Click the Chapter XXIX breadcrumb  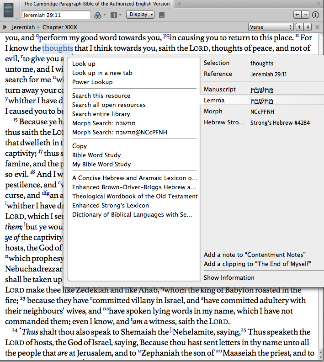click(x=60, y=27)
